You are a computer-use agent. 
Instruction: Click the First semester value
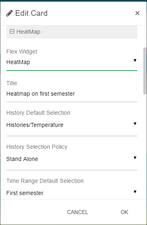coord(25,193)
